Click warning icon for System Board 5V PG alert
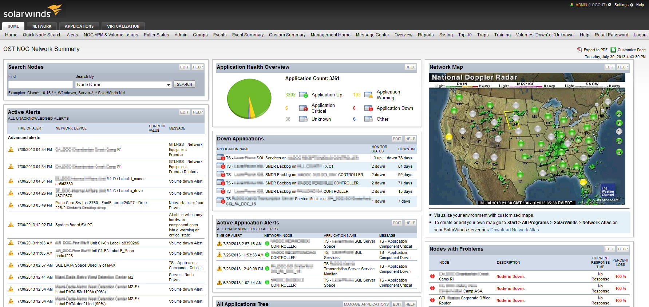649x307 pixels. pos(11,225)
